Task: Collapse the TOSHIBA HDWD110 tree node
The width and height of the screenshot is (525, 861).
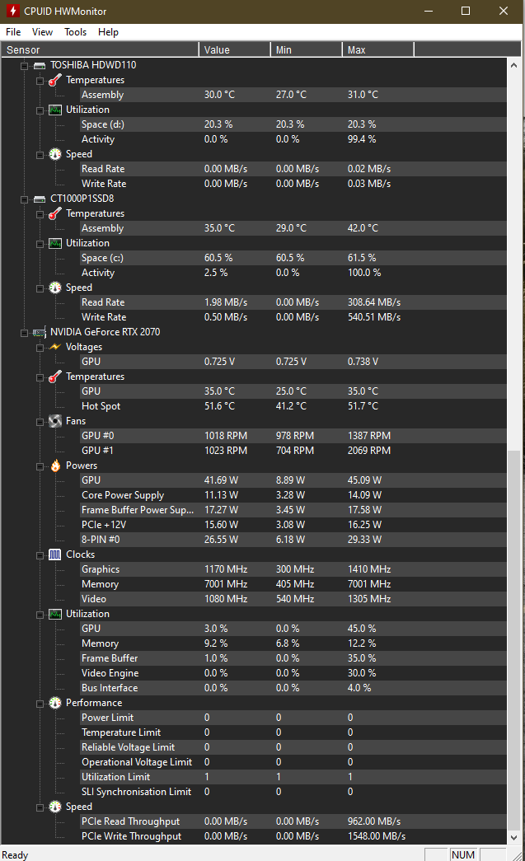Action: pos(24,66)
